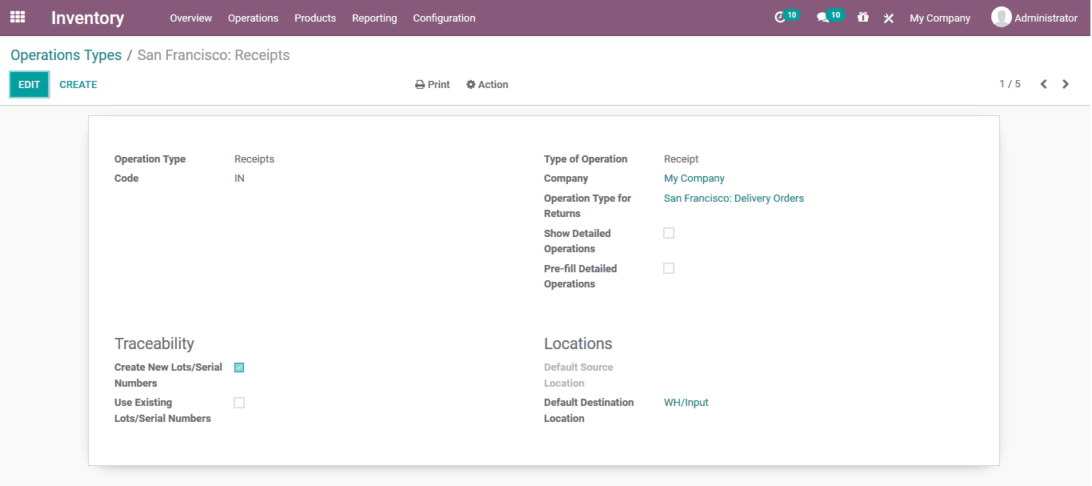Click the Operations Types breadcrumb
Screen dimensions: 1092x486
[x=66, y=54]
